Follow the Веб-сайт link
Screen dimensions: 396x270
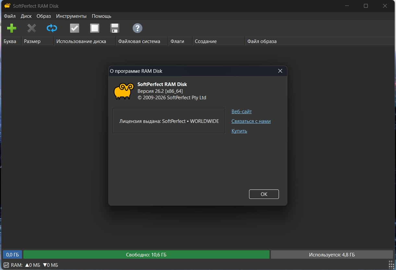242,111
